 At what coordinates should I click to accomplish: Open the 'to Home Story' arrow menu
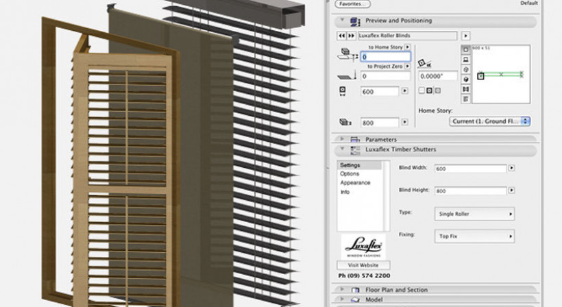408,47
